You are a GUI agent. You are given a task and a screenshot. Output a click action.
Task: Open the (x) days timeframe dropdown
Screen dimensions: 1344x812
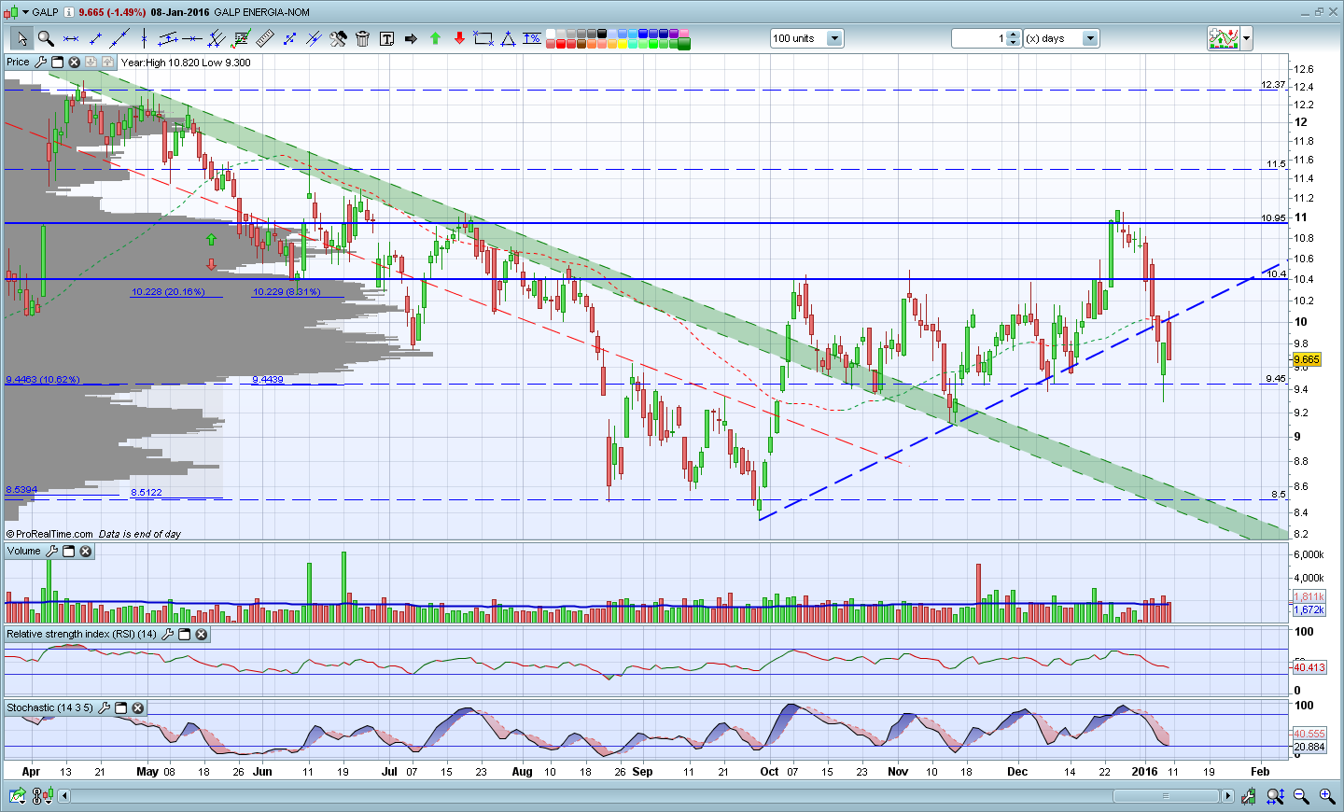1090,38
